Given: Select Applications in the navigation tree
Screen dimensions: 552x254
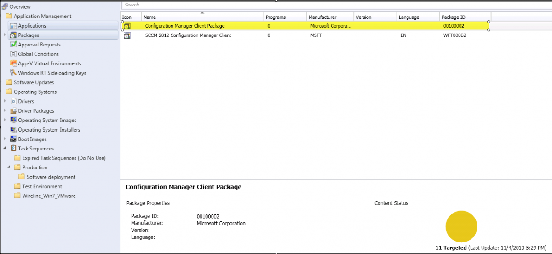Looking at the screenshot, I should coord(32,26).
